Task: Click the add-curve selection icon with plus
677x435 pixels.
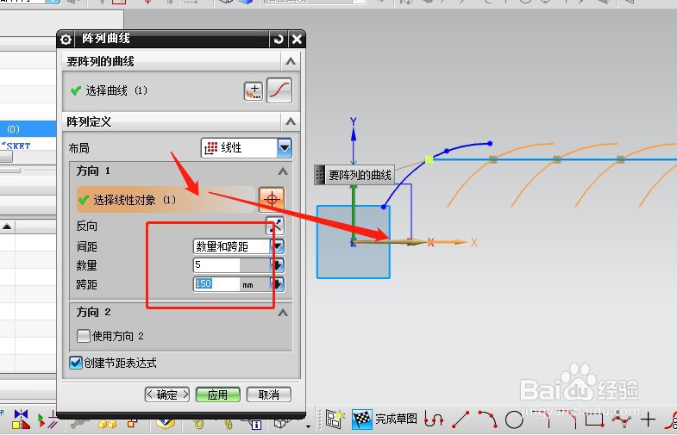Action: click(x=254, y=91)
